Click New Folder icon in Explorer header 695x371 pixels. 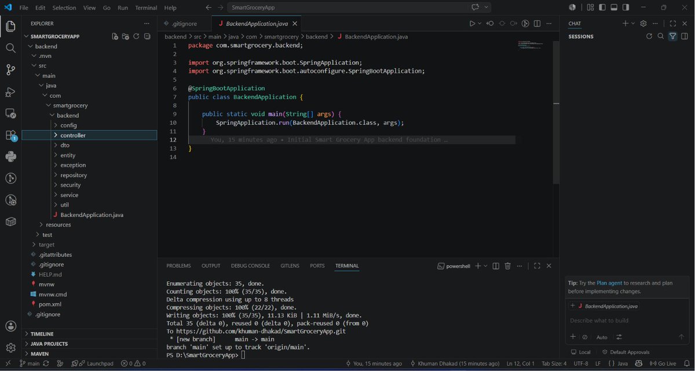click(125, 36)
